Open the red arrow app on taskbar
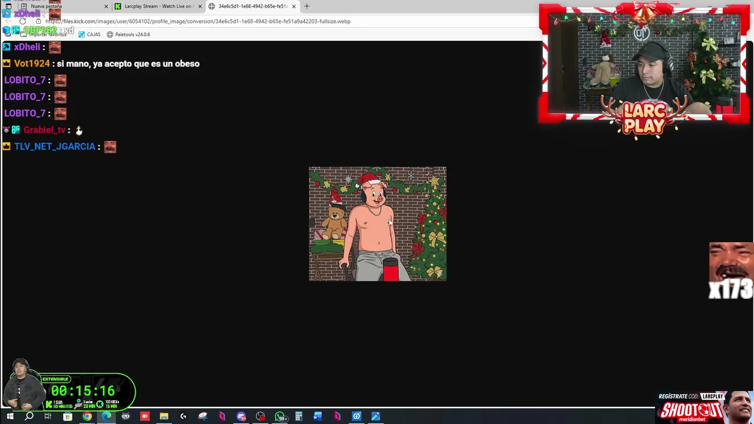 (x=145, y=416)
